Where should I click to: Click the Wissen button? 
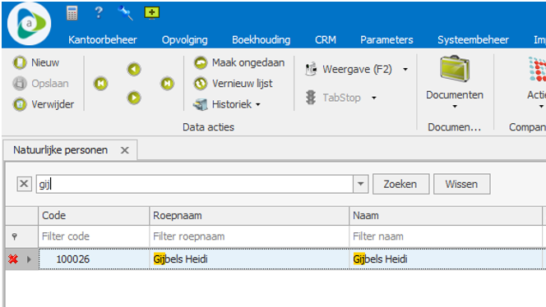tap(462, 184)
